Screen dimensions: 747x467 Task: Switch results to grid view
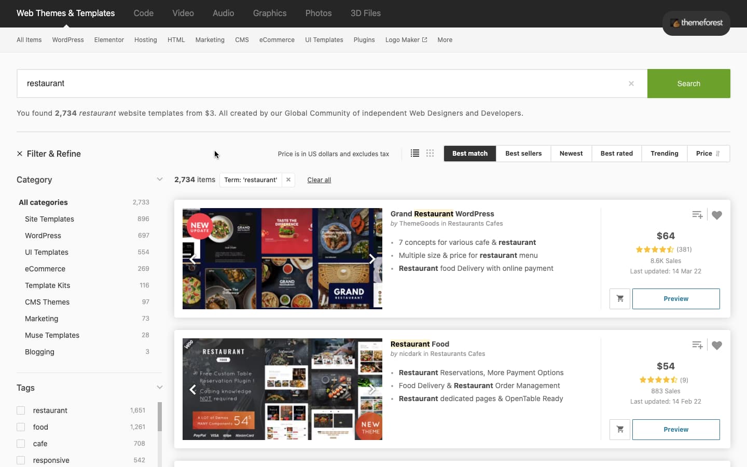pos(430,153)
